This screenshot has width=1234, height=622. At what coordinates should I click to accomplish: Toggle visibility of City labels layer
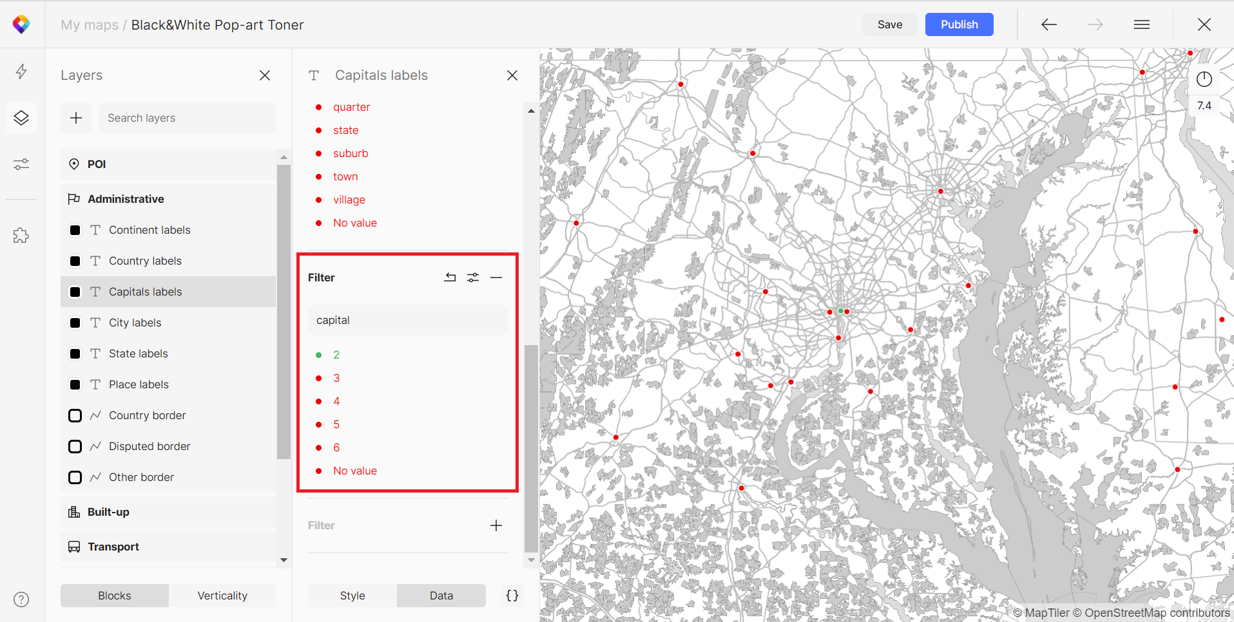[75, 323]
